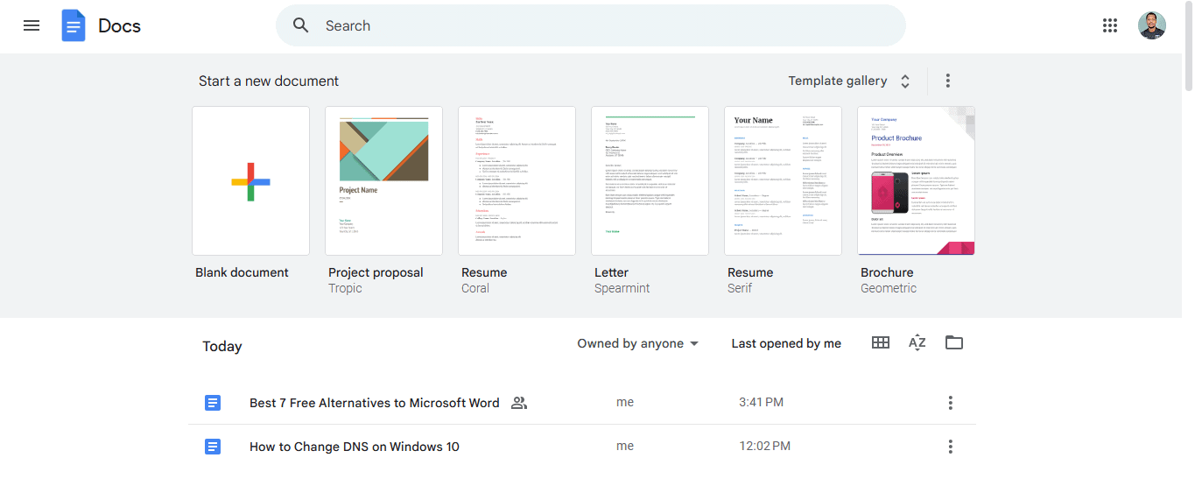Open the Google apps grid
Image resolution: width=1195 pixels, height=486 pixels.
1110,25
